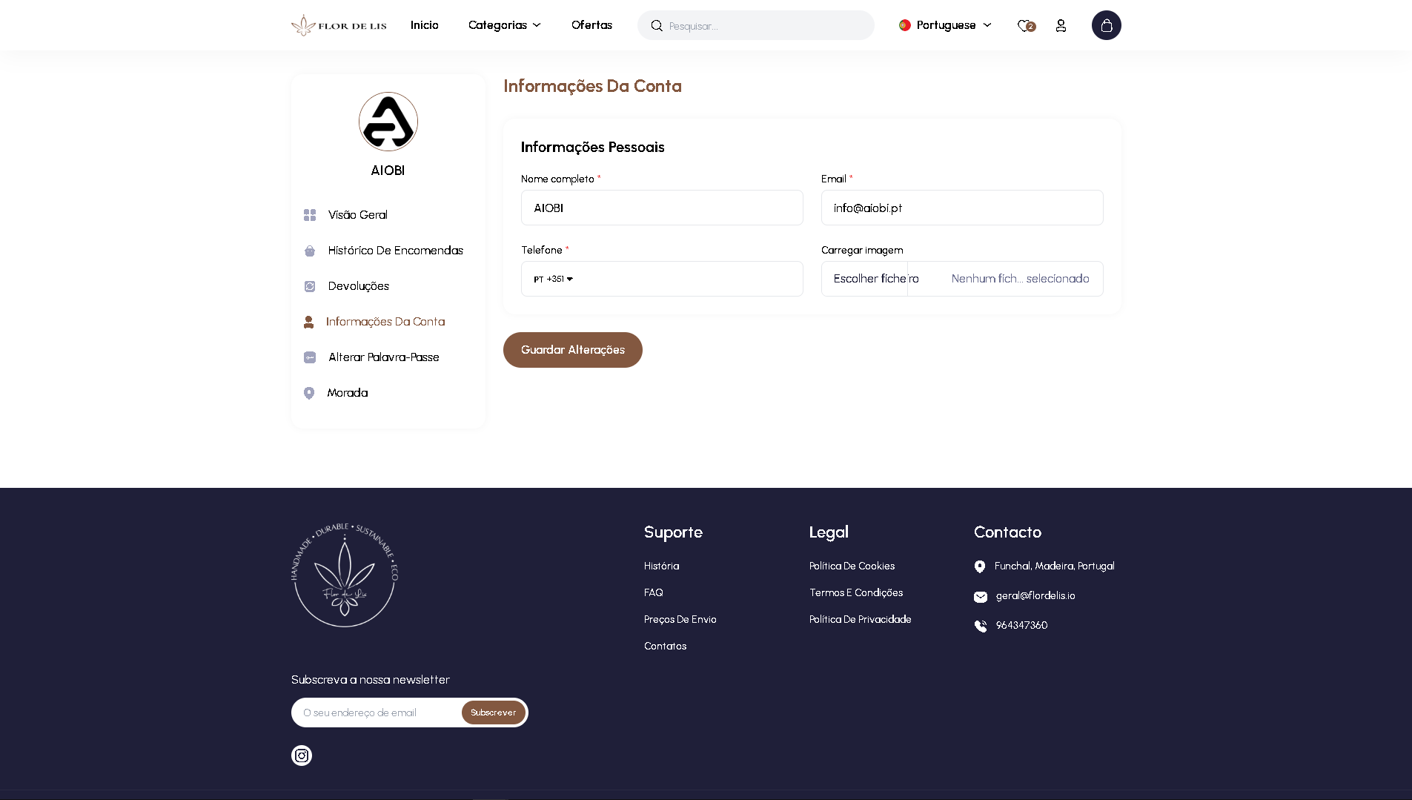The image size is (1412, 800).
Task: Expand the Categorias dropdown menu
Action: click(505, 24)
